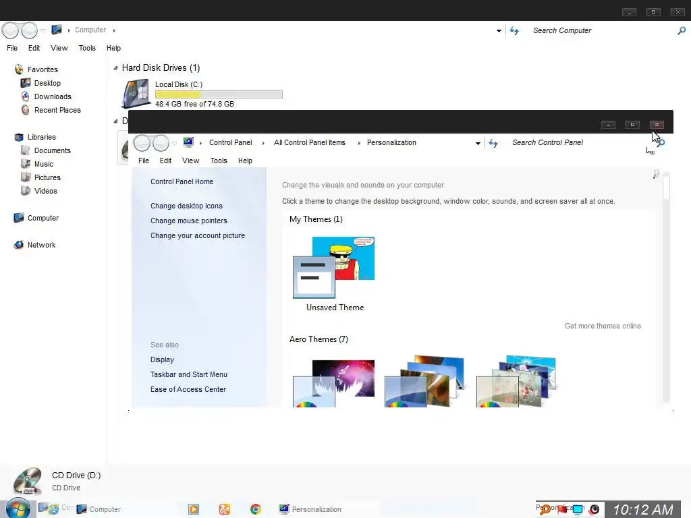The image size is (691, 518).
Task: Select Desktop under Favorites
Action: pos(47,83)
